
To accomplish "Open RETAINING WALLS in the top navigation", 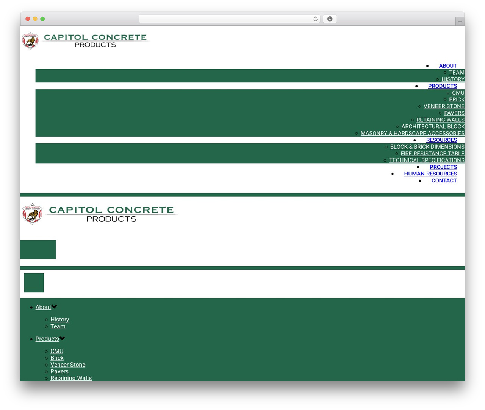I will pyautogui.click(x=440, y=120).
